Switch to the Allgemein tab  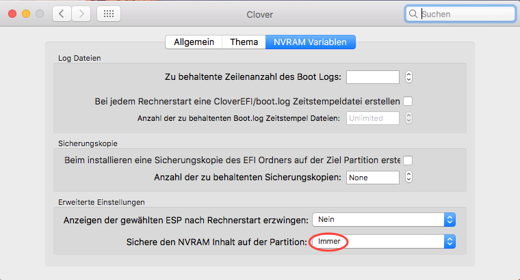(x=194, y=42)
